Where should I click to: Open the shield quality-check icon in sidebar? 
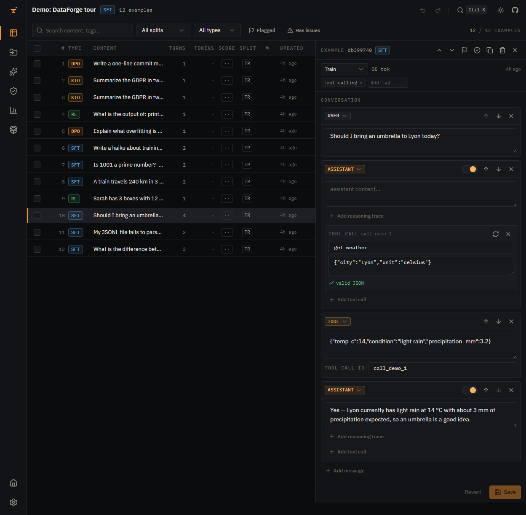tap(13, 91)
